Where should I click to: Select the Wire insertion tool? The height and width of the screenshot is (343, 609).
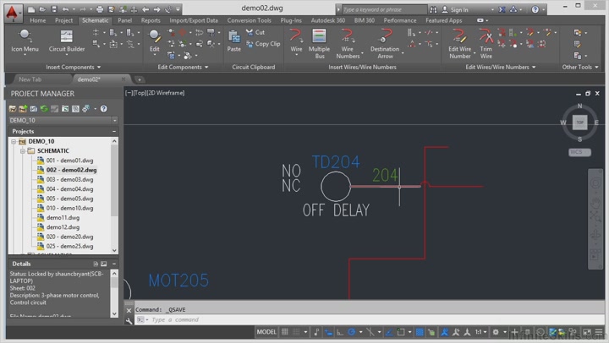pyautogui.click(x=296, y=41)
